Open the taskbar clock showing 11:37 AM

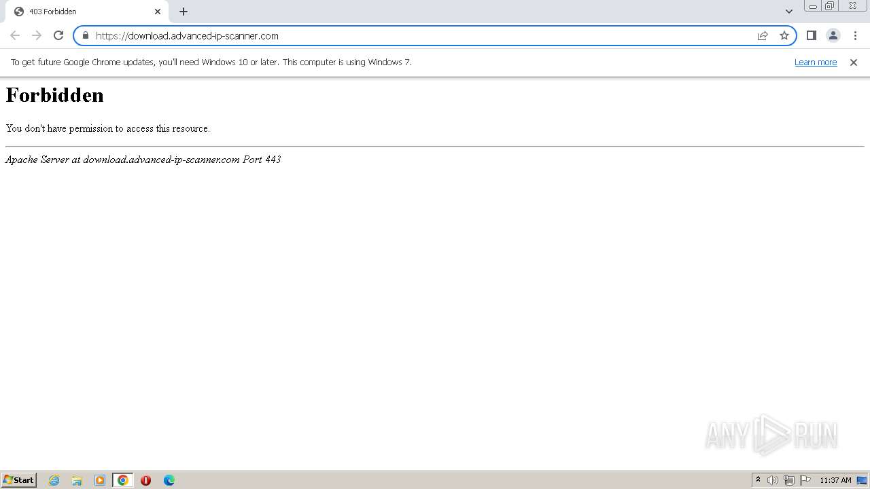pos(835,480)
